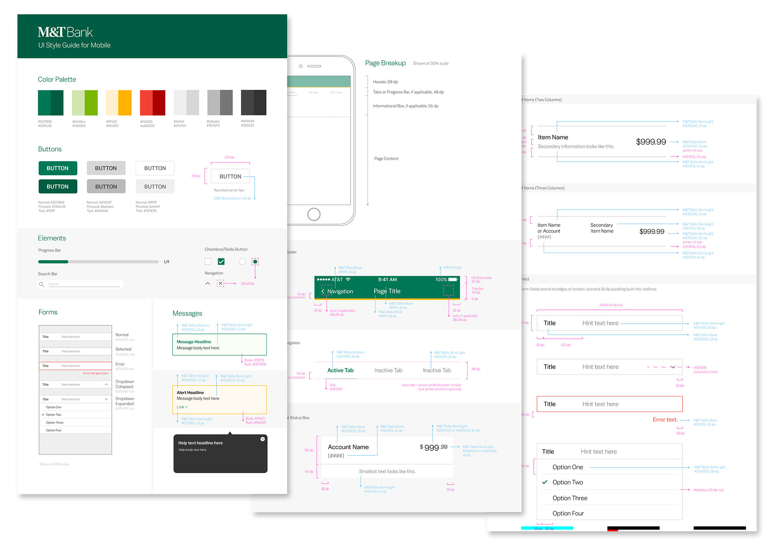Pick the green #007856 swatch
The width and height of the screenshot is (780, 552).
(44, 103)
